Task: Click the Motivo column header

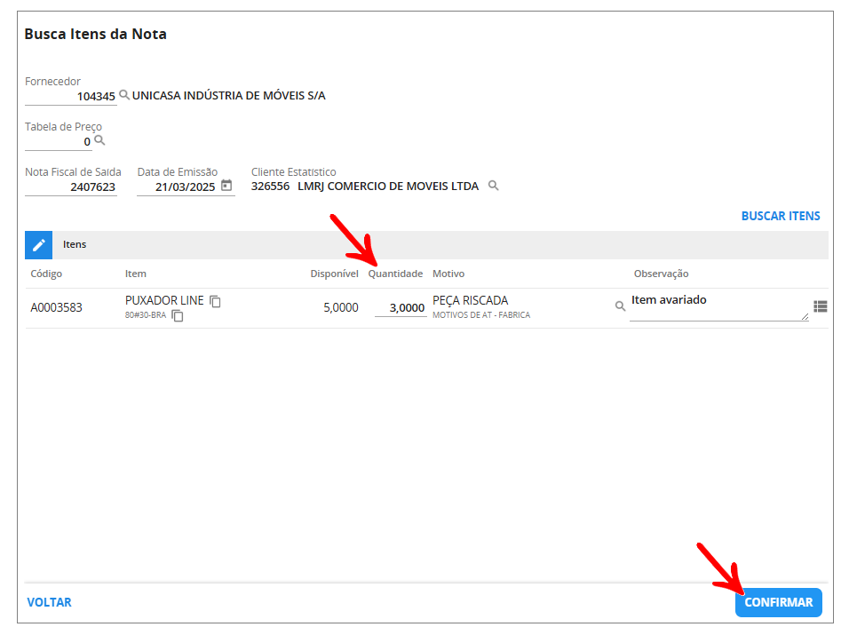Action: (x=448, y=274)
